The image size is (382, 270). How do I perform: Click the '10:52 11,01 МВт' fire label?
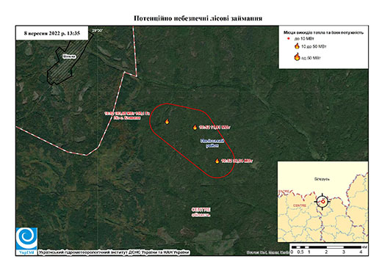tap(215, 127)
